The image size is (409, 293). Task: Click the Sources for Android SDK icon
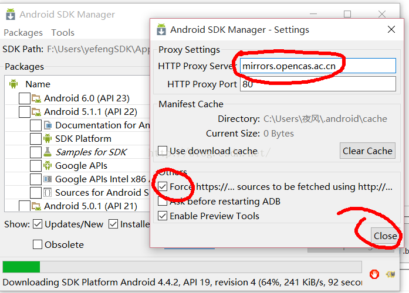click(48, 192)
